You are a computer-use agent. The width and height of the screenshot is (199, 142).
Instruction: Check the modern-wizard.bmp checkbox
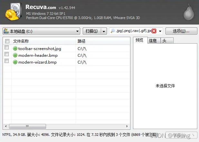(x=6, y=61)
